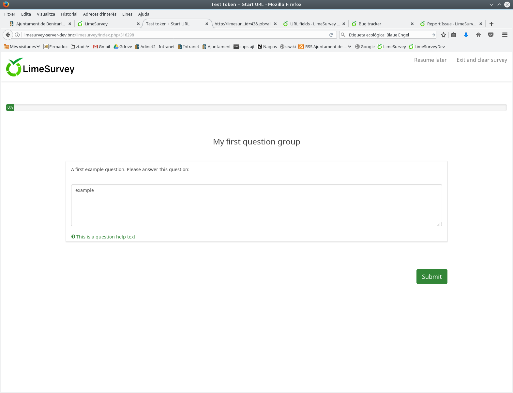This screenshot has height=393, width=513.
Task: Open the downloads arrow icon
Action: [466, 35]
